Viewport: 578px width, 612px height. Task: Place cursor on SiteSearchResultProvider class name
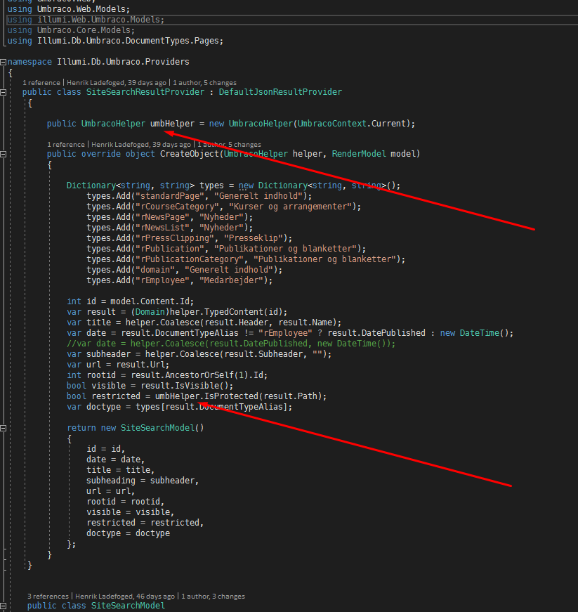click(x=145, y=92)
